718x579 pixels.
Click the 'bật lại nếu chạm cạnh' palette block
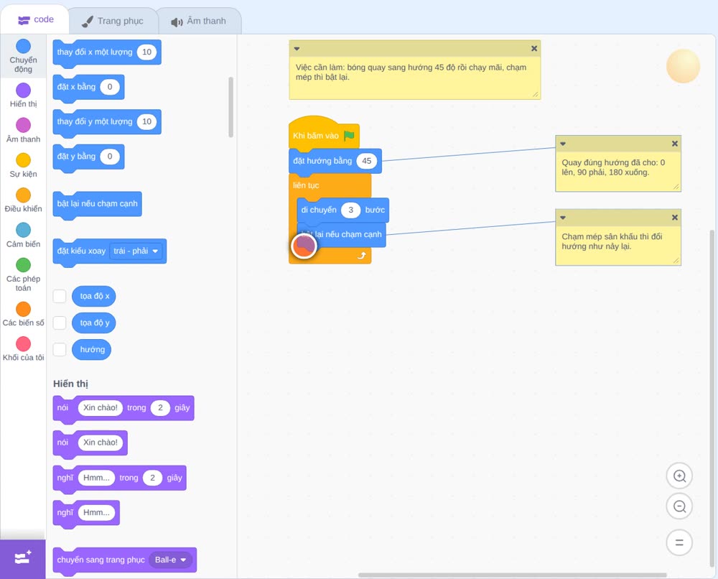click(x=97, y=204)
